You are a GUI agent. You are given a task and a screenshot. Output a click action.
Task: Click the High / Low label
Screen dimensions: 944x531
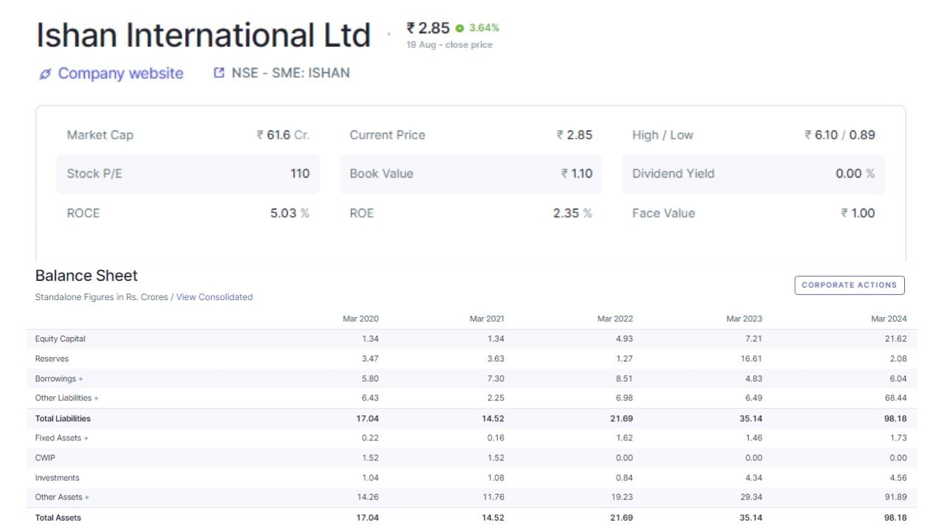pyautogui.click(x=662, y=135)
